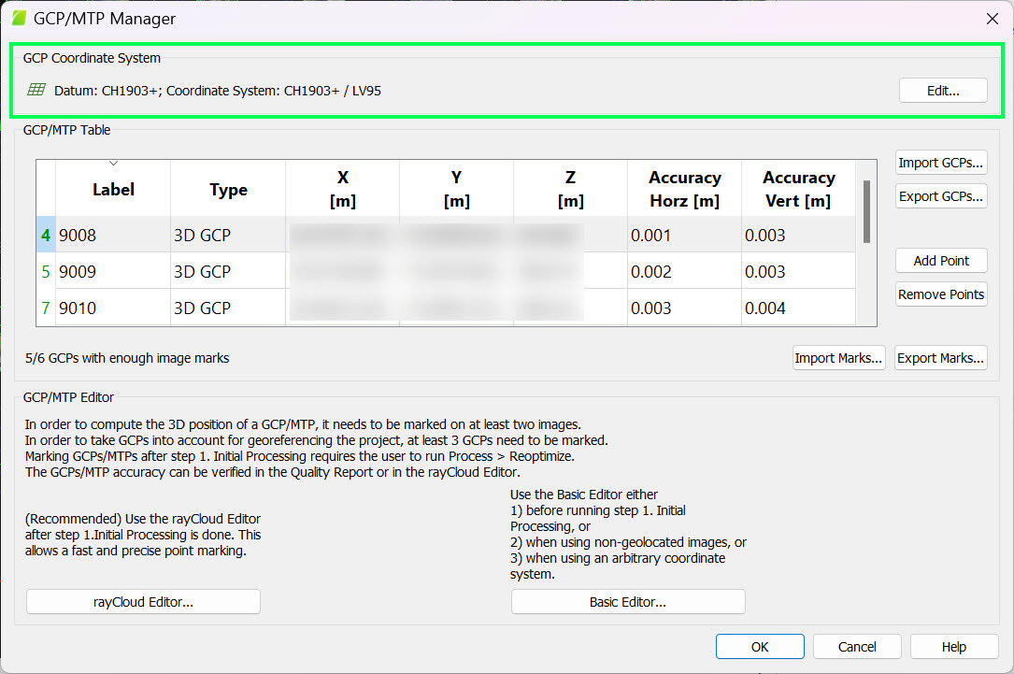Import Marks for the GCPs
Viewport: 1014px width, 674px height.
click(838, 357)
